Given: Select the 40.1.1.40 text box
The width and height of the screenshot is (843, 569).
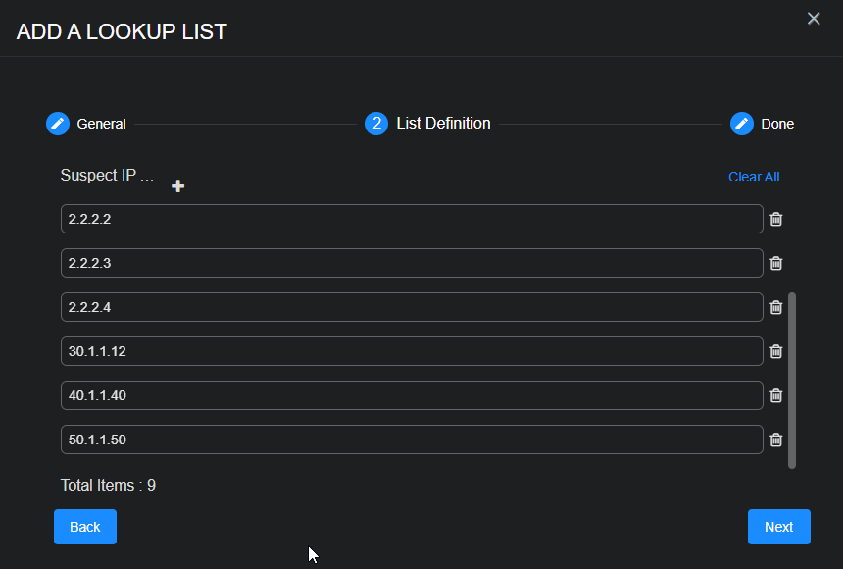Looking at the screenshot, I should (412, 395).
